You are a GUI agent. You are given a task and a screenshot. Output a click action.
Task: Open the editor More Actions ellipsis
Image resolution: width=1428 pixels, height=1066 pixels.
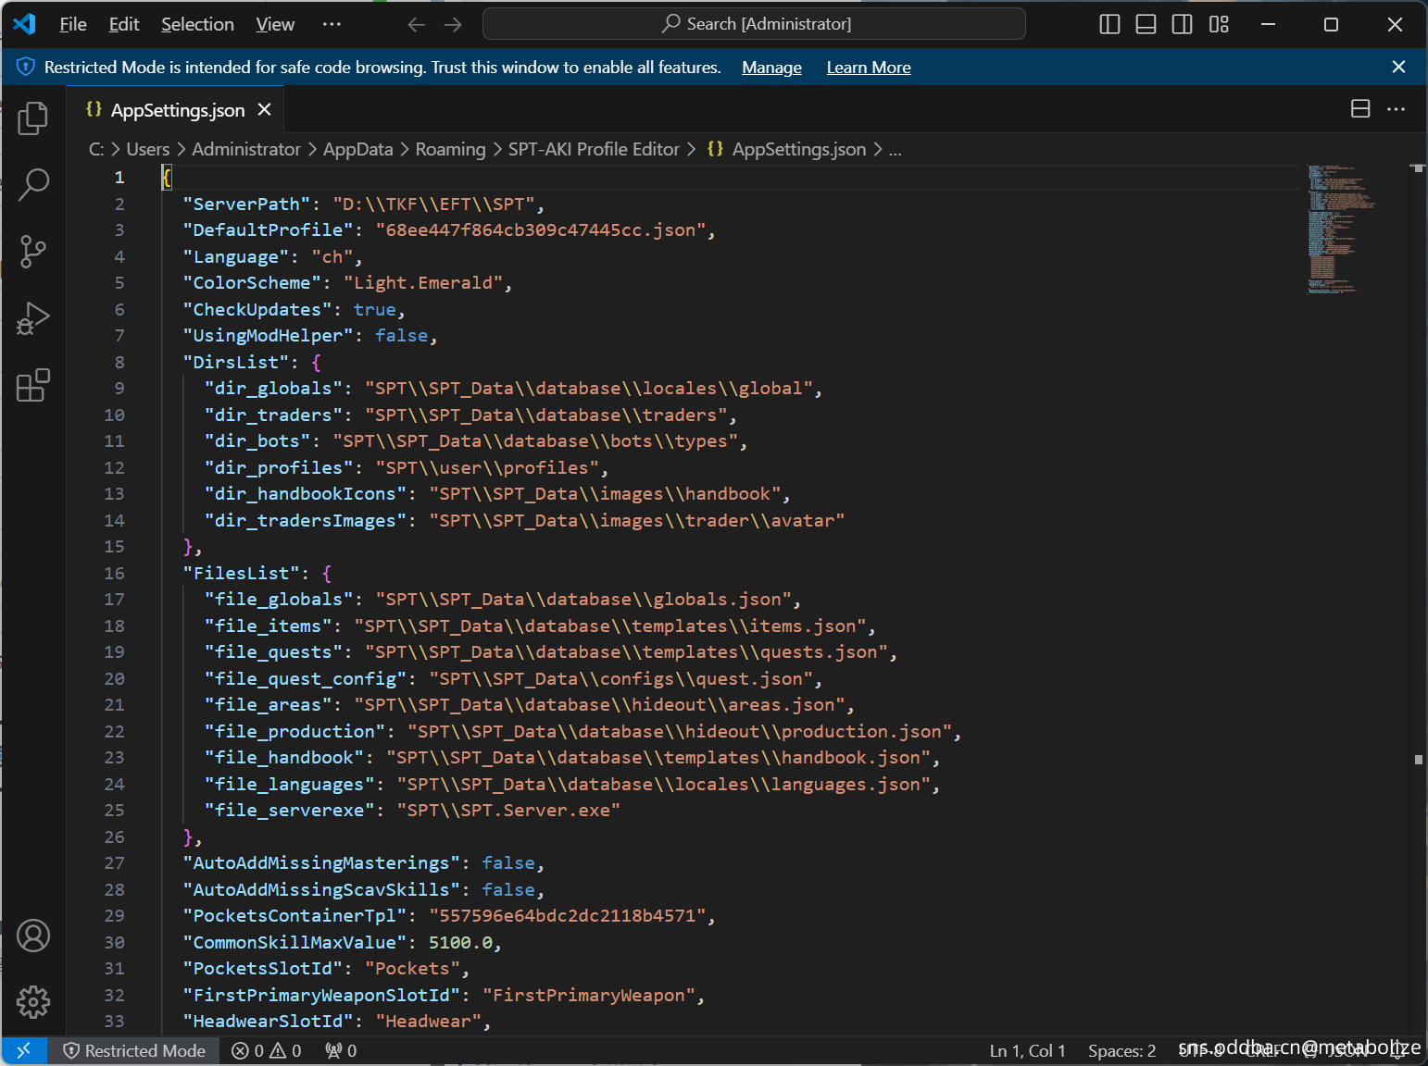(x=1396, y=109)
